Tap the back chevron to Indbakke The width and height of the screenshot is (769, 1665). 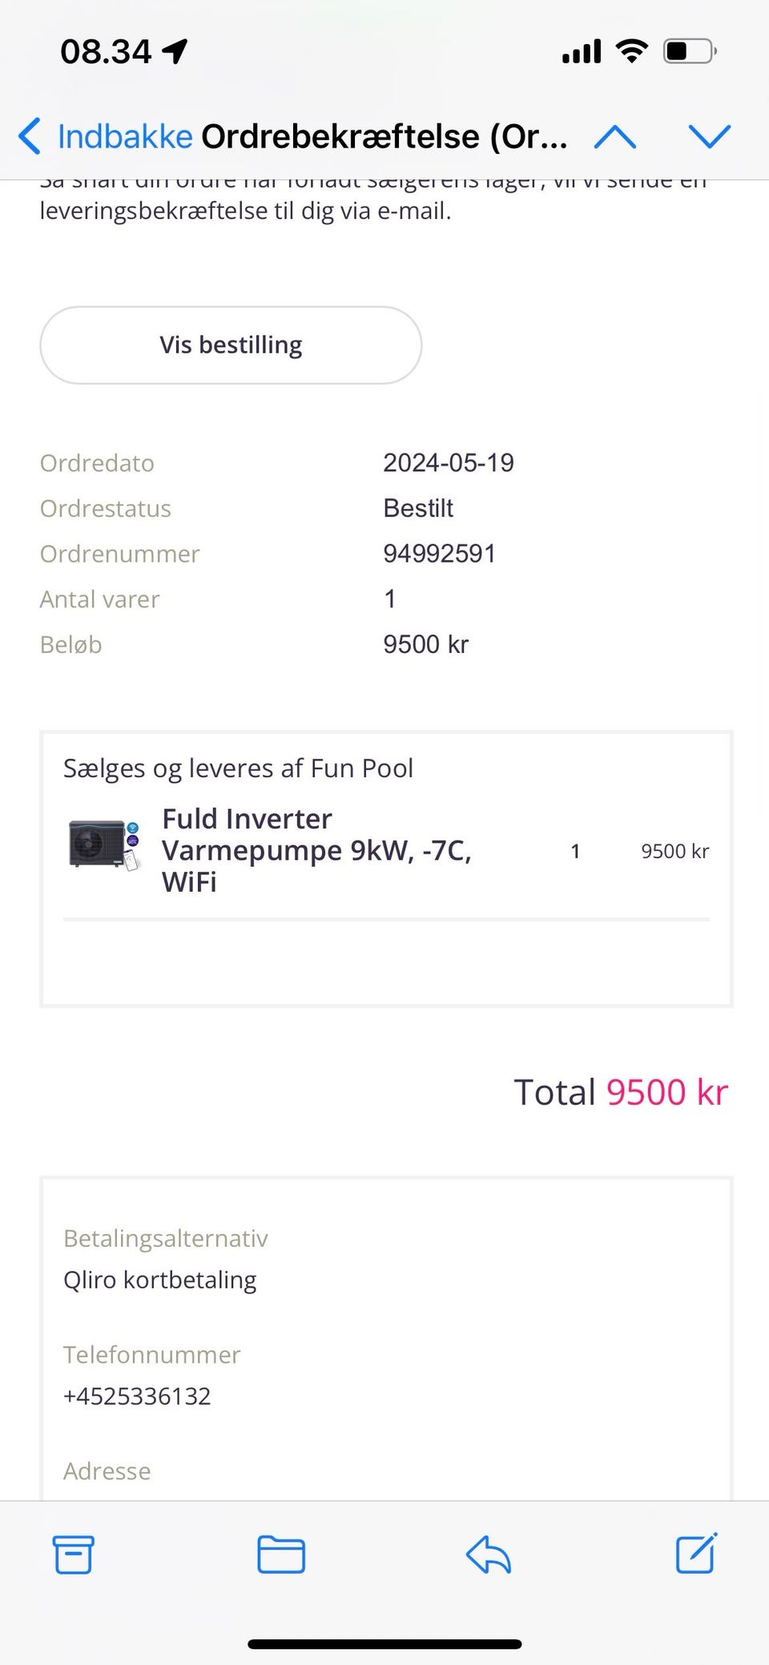[x=30, y=136]
